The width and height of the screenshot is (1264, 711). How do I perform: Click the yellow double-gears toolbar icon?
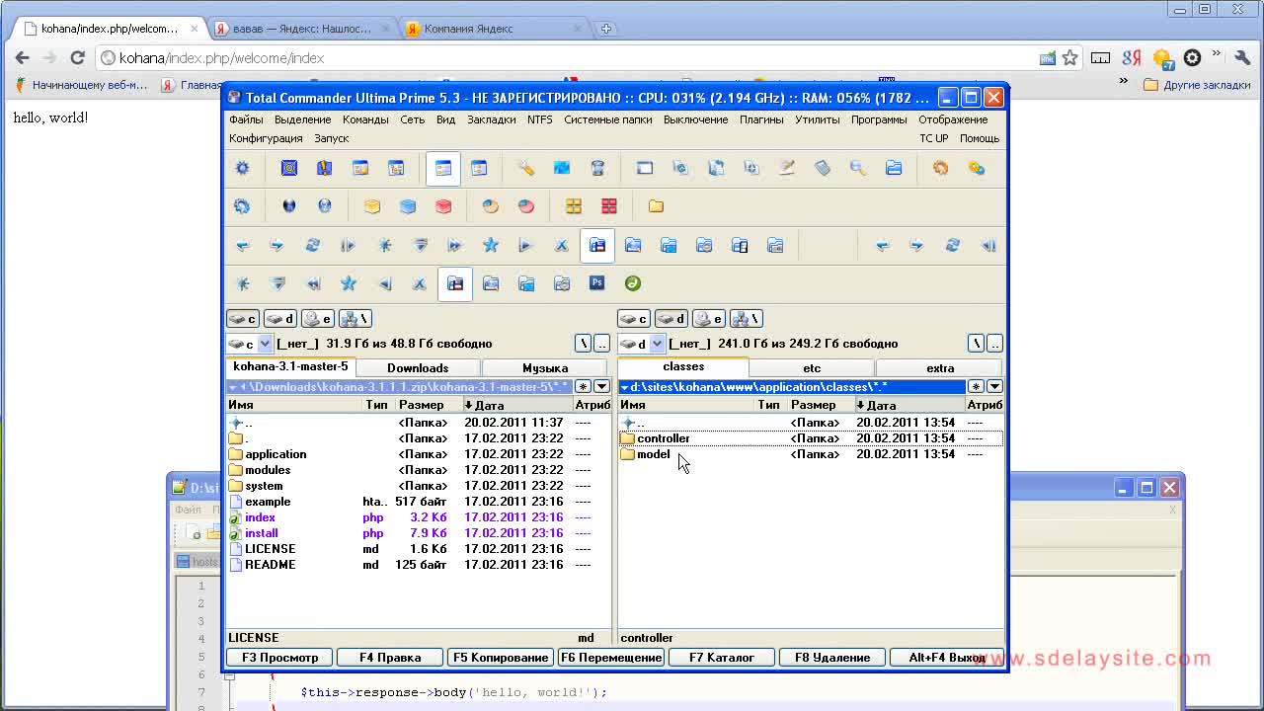click(x=977, y=169)
